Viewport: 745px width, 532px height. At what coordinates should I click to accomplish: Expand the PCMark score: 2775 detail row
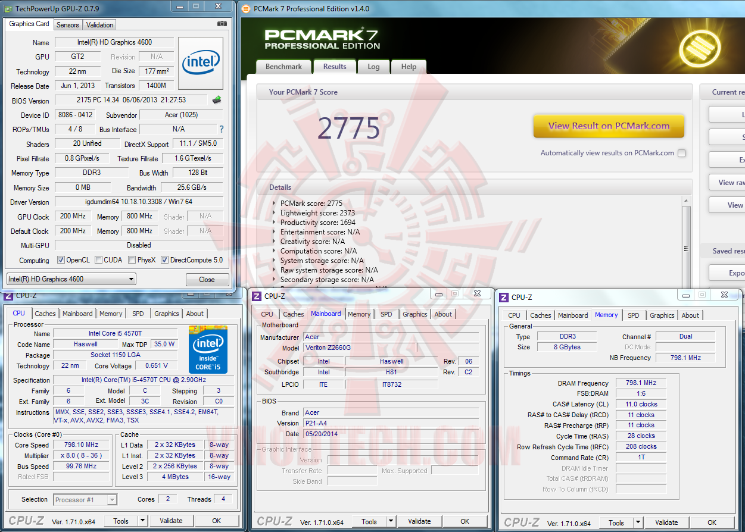point(274,204)
